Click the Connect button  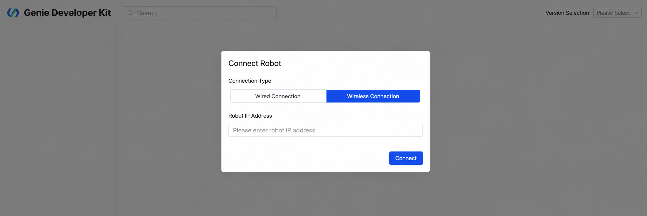point(406,158)
